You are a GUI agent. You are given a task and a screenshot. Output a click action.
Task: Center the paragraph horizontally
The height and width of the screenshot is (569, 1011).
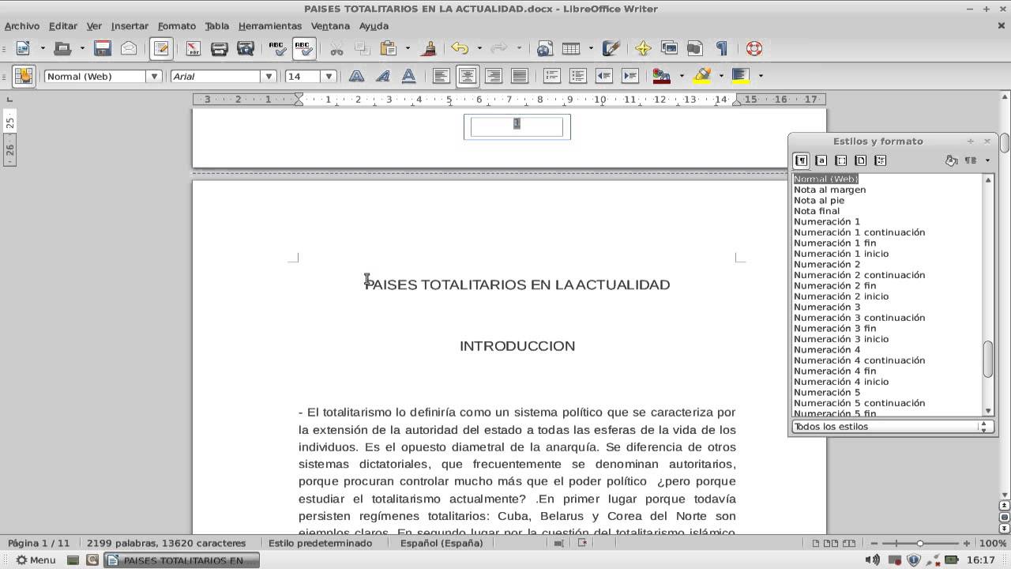[x=468, y=76]
